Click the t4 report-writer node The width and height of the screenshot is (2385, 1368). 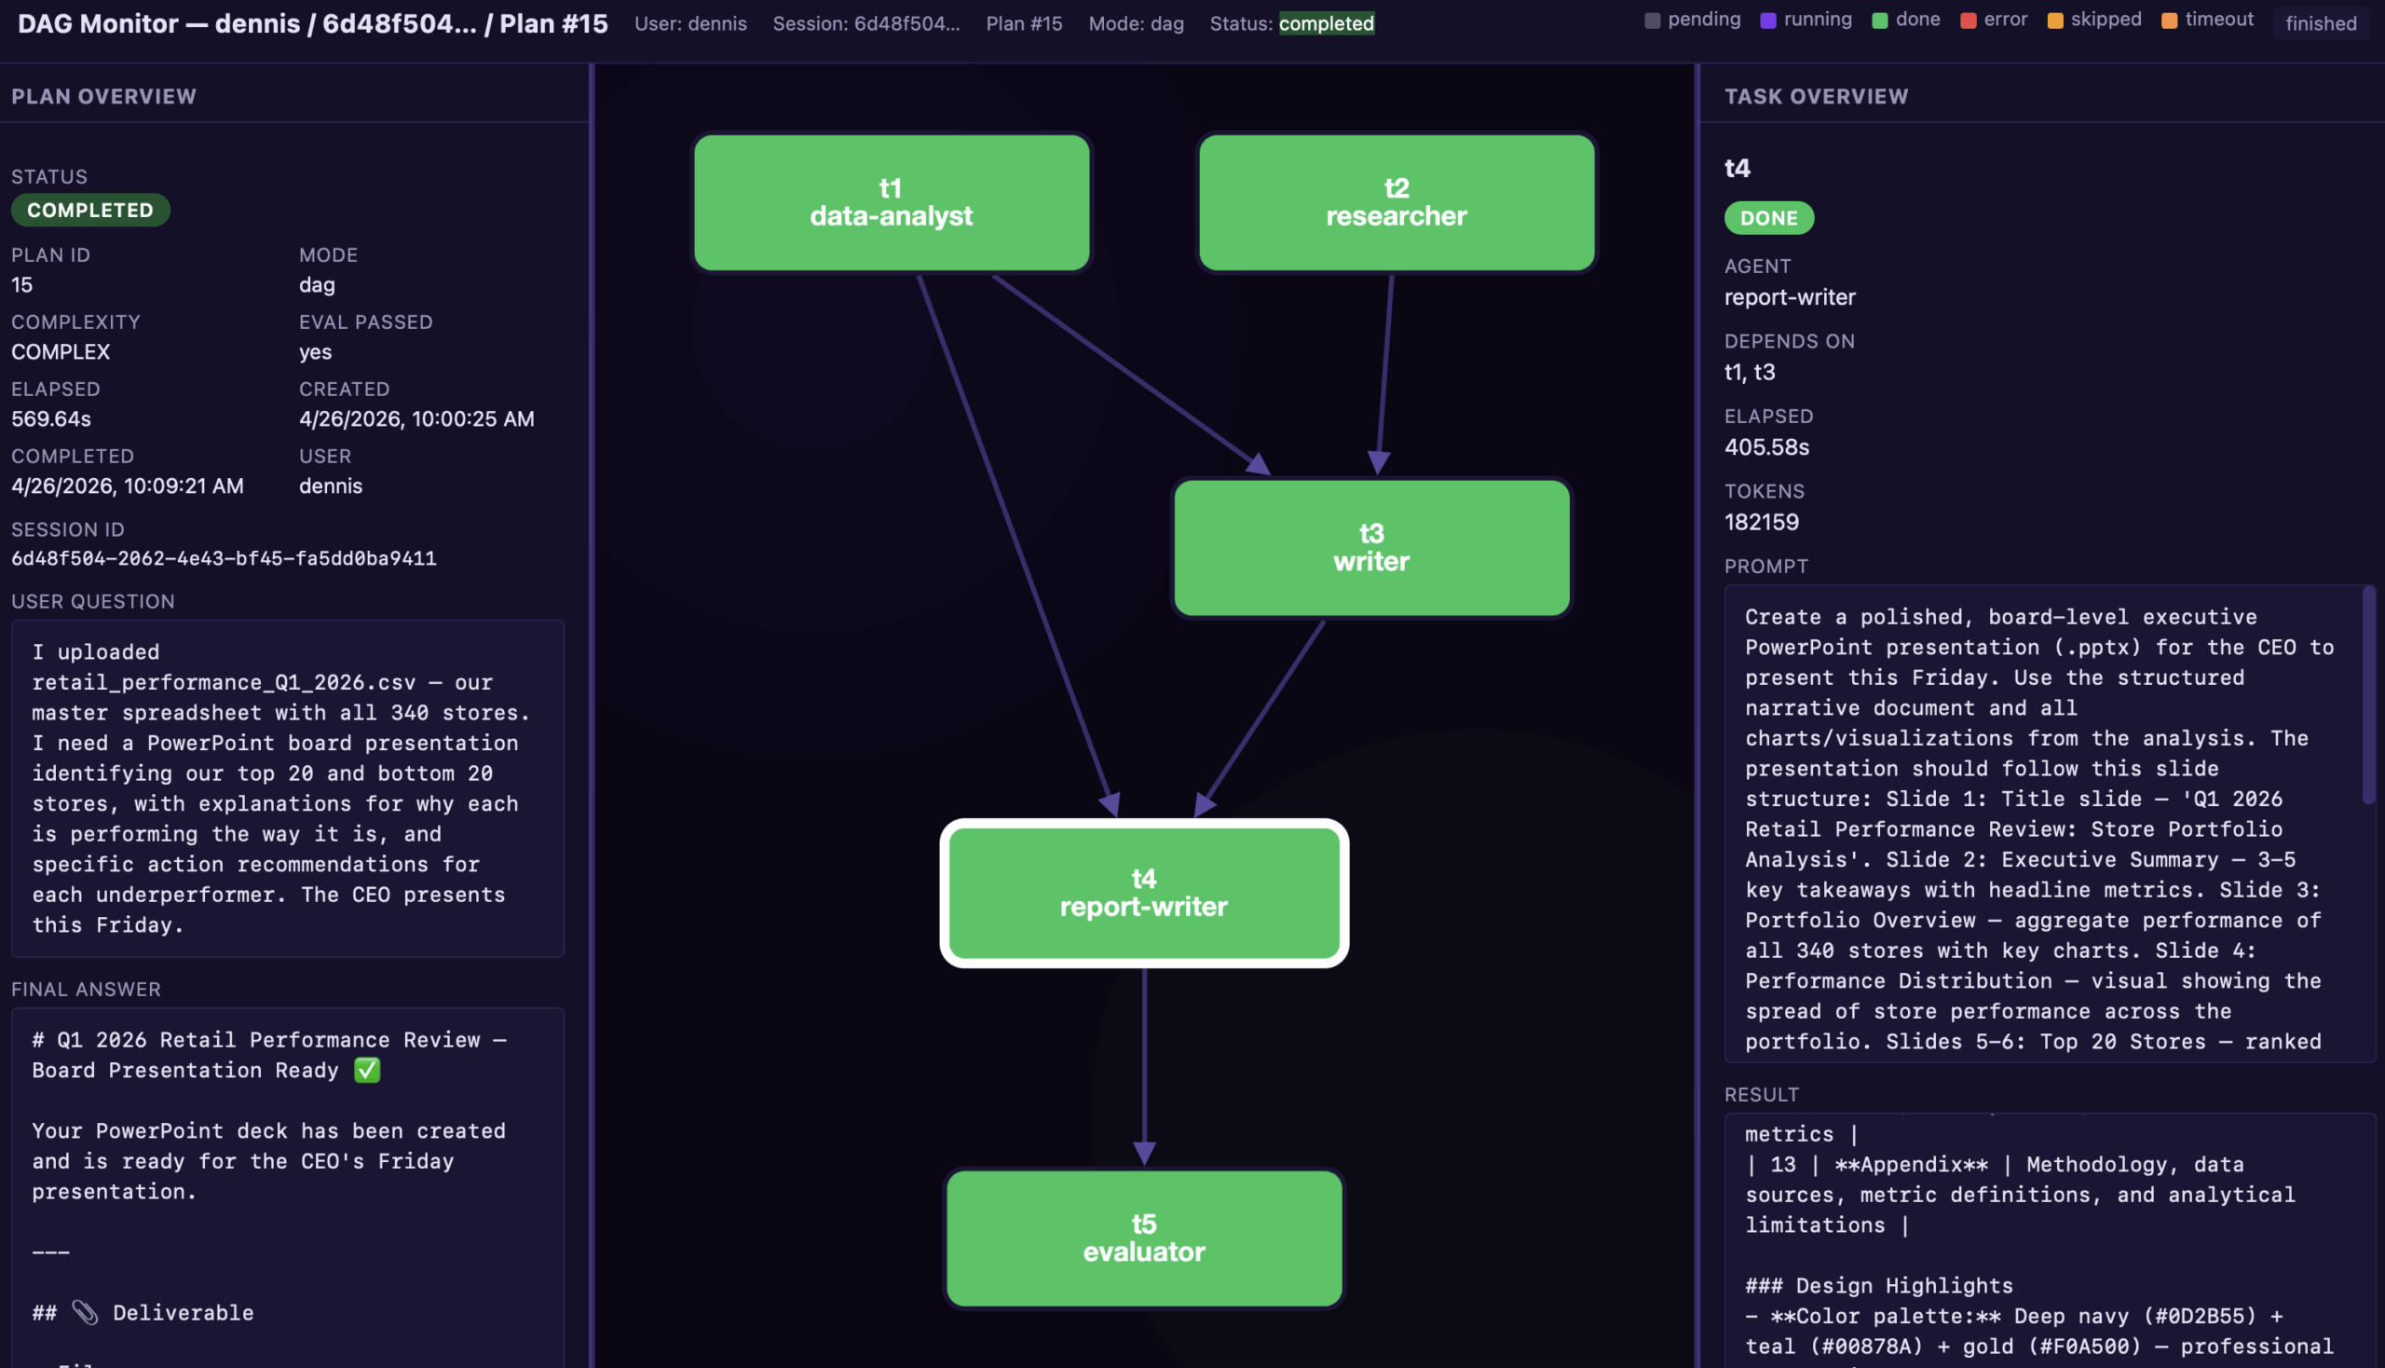coord(1143,893)
